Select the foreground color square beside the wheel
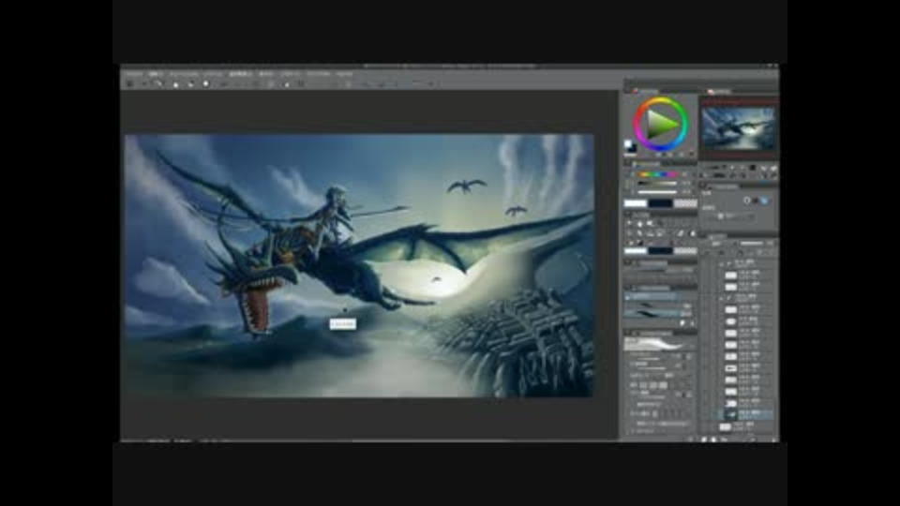900x506 pixels. point(628,144)
